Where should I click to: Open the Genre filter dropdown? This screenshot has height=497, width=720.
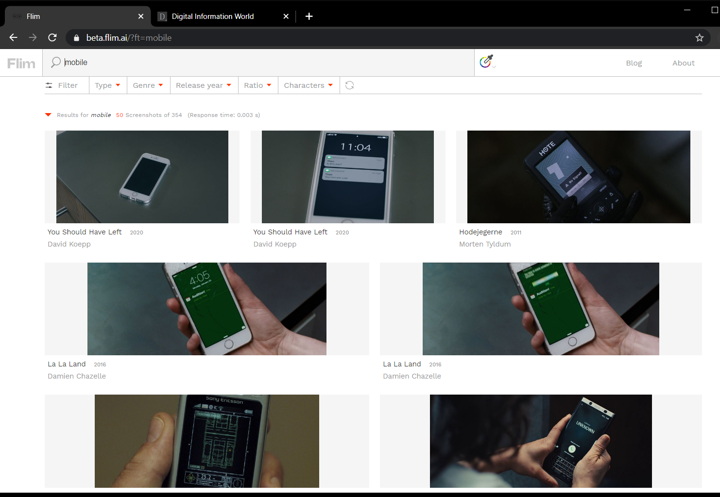(148, 85)
